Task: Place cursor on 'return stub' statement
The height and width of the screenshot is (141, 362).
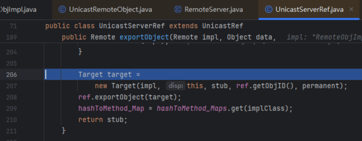Action: click(x=103, y=120)
